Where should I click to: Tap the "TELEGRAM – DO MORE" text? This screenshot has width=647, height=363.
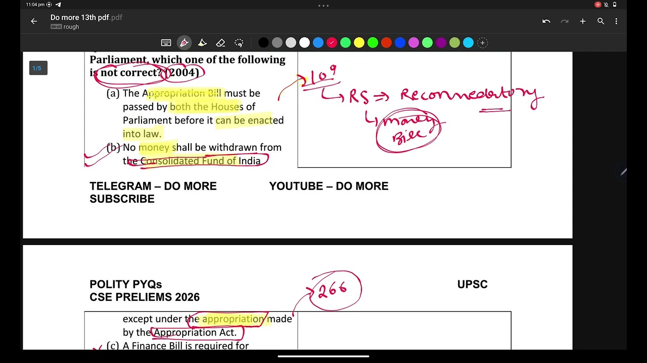point(153,186)
